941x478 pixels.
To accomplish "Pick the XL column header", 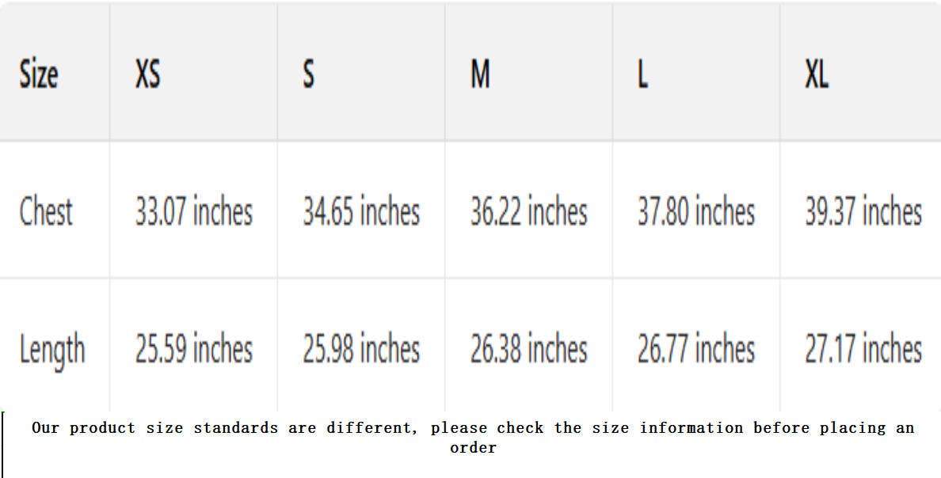I will coord(817,75).
